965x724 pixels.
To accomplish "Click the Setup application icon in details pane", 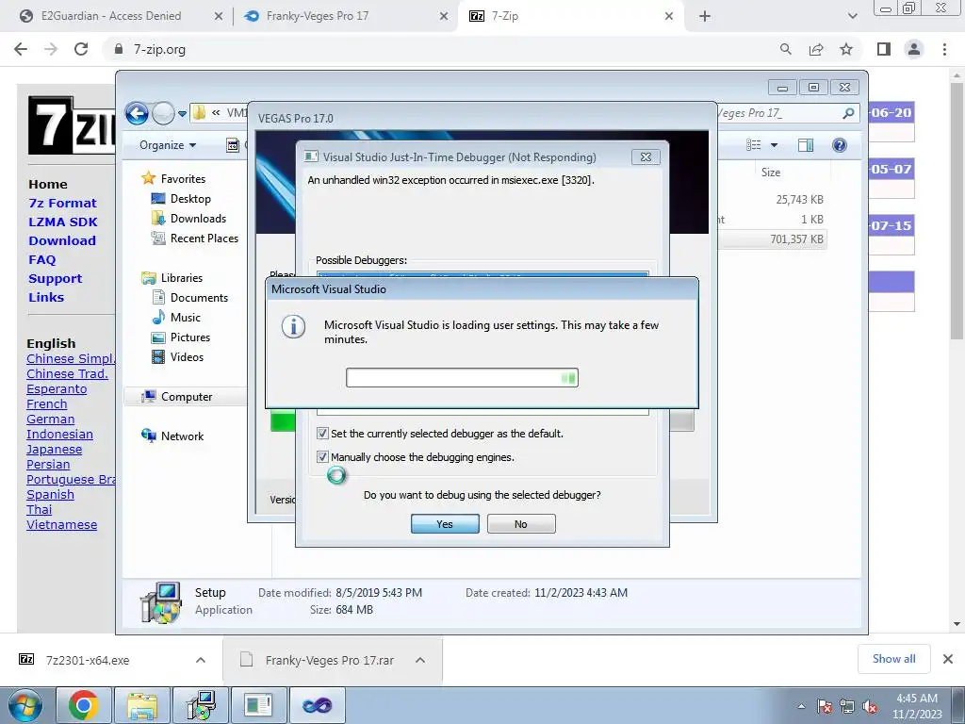I will coord(160,602).
